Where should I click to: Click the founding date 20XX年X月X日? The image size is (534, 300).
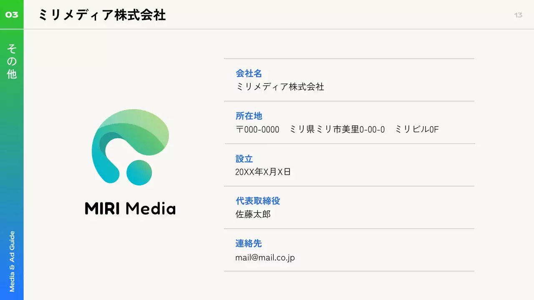tap(263, 172)
